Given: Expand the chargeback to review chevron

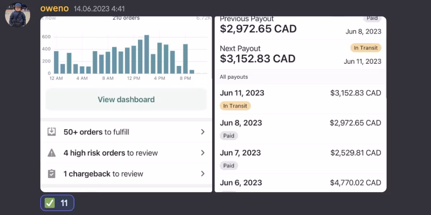Looking at the screenshot, I should pos(203,174).
